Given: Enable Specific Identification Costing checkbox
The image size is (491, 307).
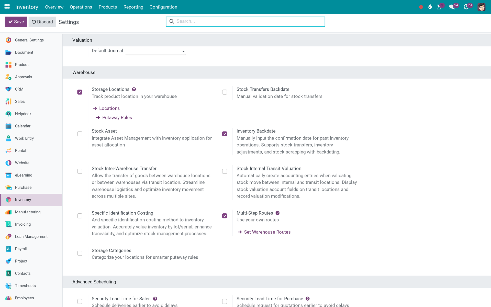Looking at the screenshot, I should (x=80, y=216).
